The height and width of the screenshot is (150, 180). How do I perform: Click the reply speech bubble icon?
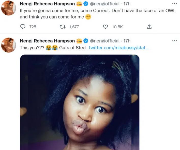(x=23, y=27)
